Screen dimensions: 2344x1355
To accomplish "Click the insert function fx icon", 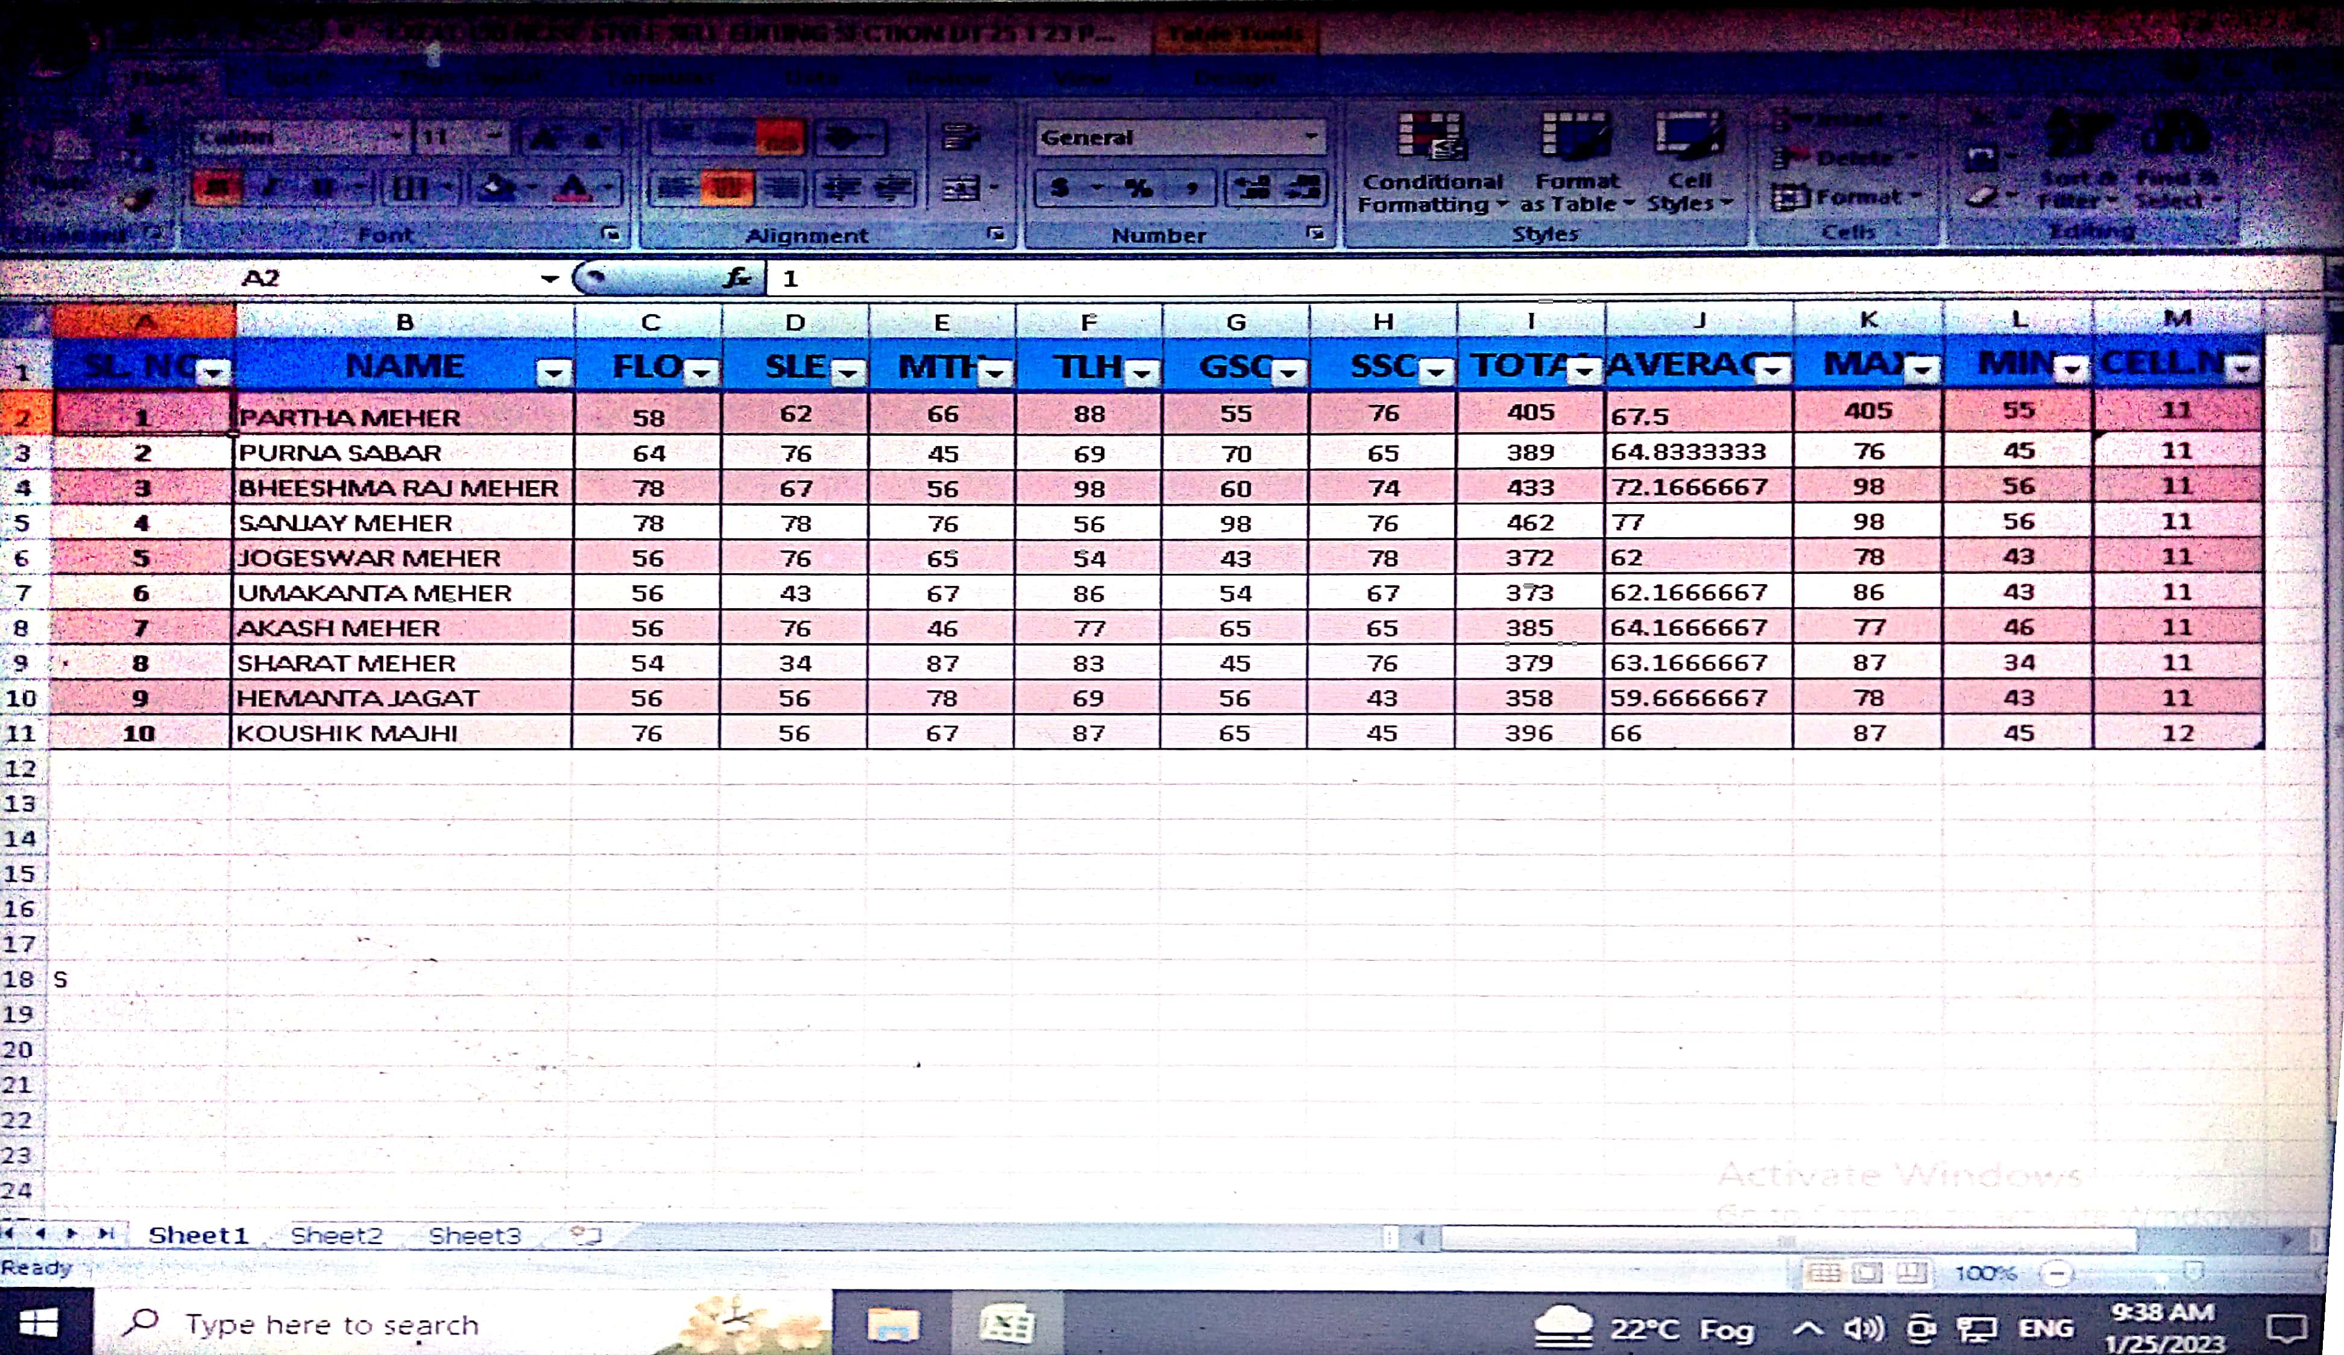I will click(x=737, y=278).
